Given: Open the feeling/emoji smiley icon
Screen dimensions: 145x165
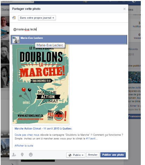Looking at the screenshot, I should pos(31,154).
